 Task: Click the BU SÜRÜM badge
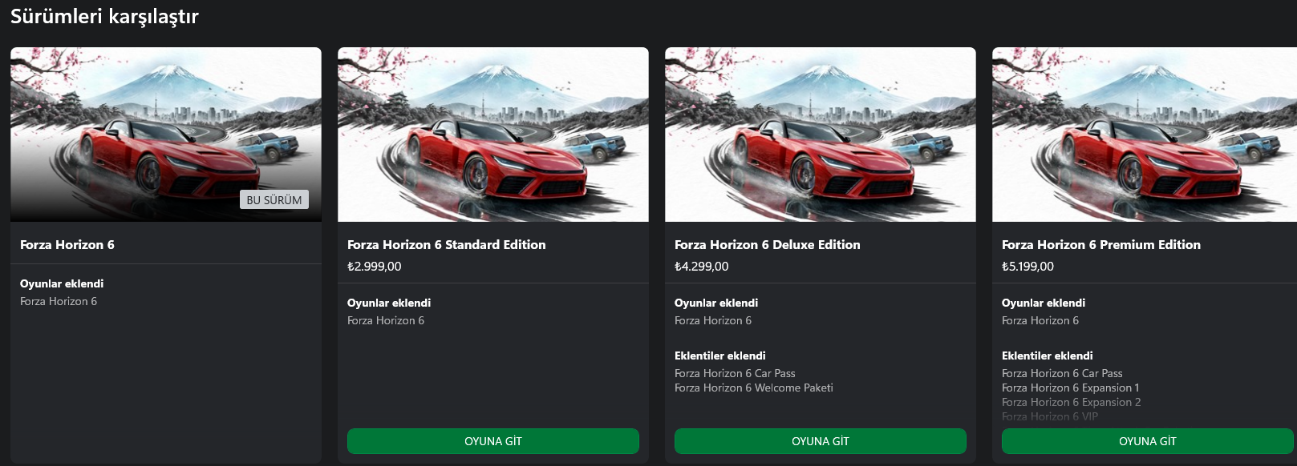pos(274,200)
